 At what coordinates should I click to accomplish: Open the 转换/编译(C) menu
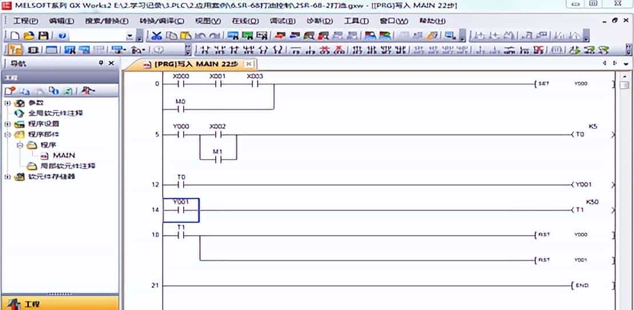coord(161,21)
